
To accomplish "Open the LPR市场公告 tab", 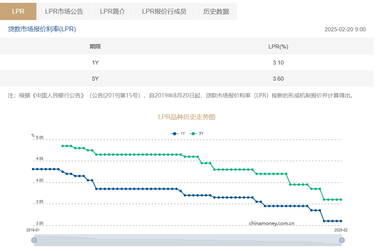I will pos(64,11).
